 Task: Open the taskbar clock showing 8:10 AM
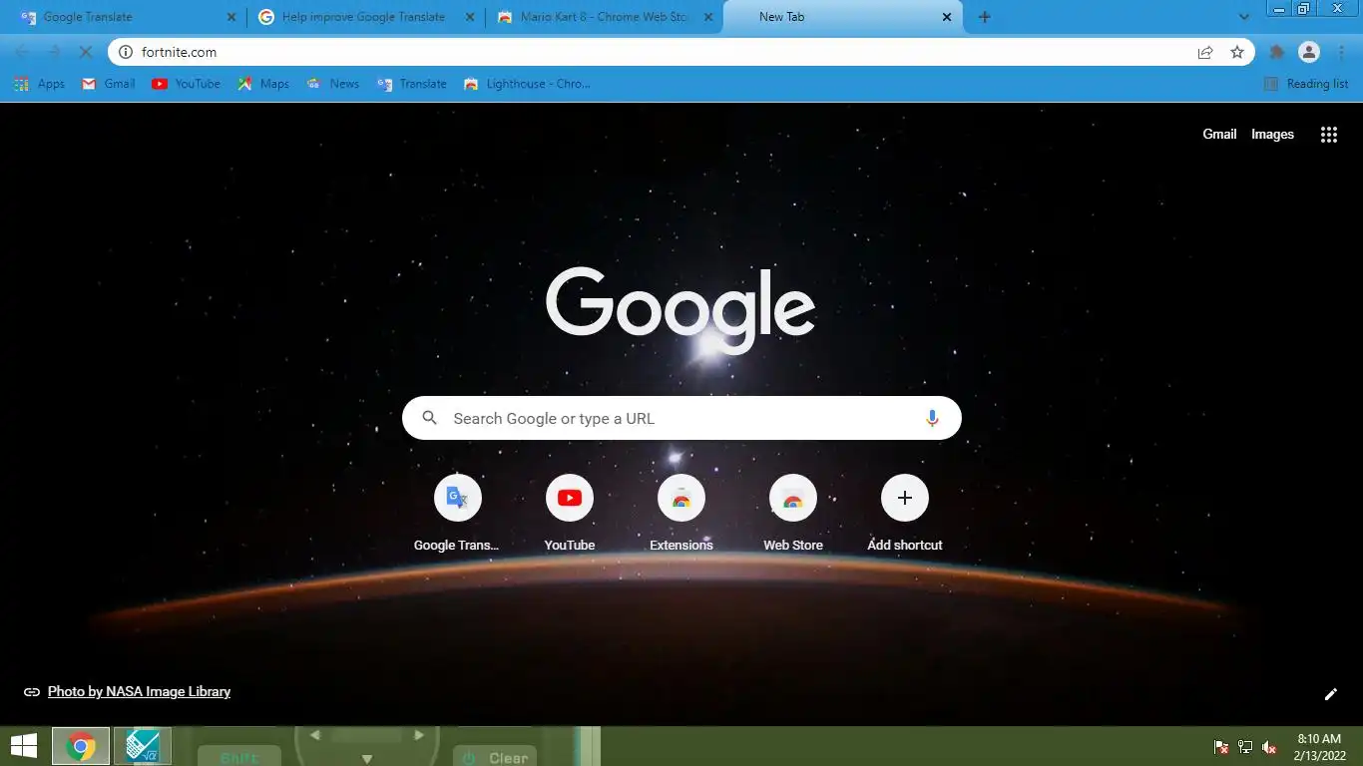[1319, 747]
